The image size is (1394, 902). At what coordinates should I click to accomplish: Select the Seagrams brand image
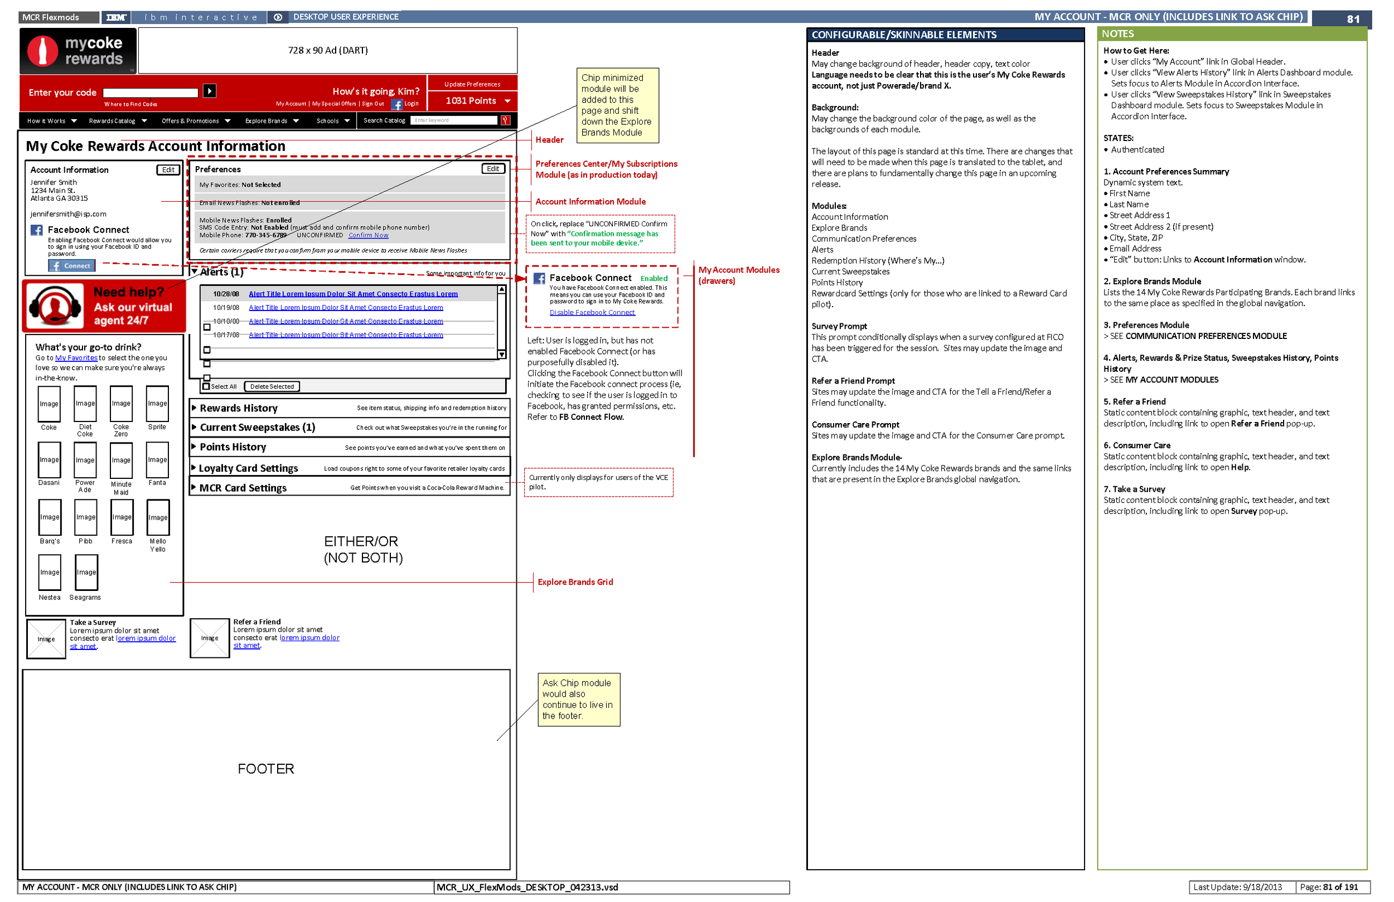86,572
